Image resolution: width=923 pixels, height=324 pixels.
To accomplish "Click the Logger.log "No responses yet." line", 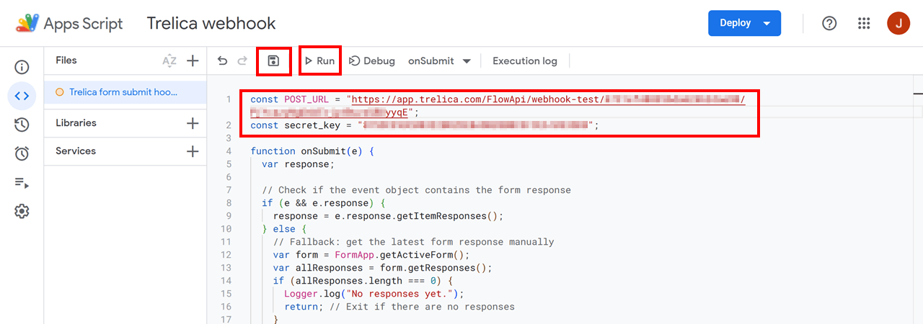I will point(374,294).
